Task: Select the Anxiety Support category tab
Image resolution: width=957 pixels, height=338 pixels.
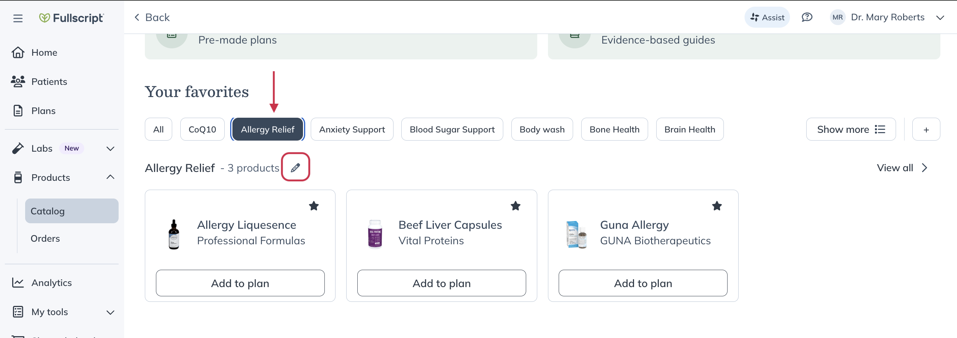Action: point(351,129)
